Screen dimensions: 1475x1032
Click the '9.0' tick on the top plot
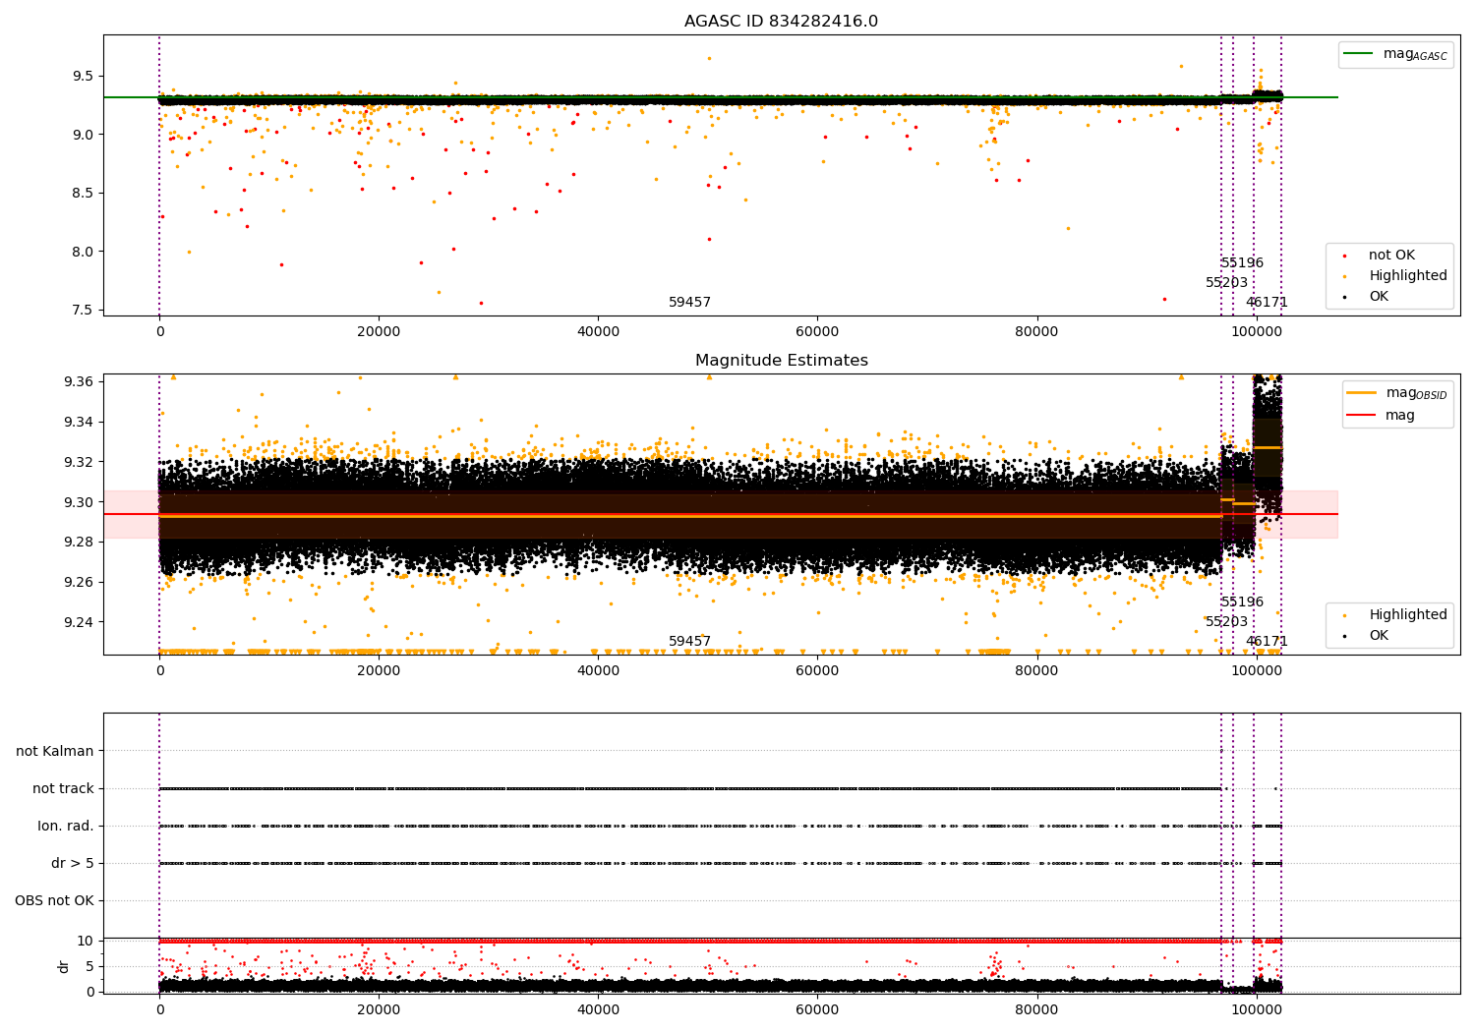(x=83, y=135)
